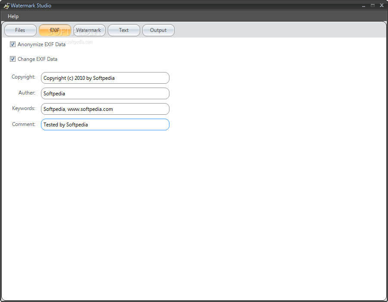Select the EXIF tab
This screenshot has width=388, height=302.
[55, 30]
